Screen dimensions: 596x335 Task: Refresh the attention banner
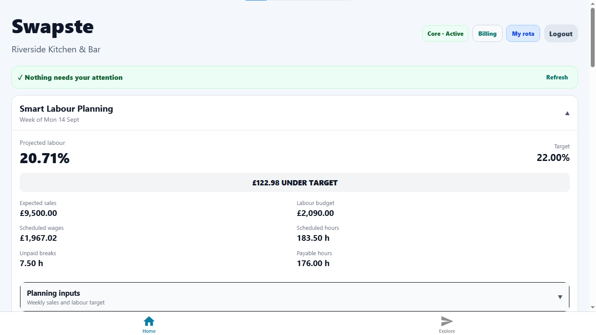coord(557,77)
